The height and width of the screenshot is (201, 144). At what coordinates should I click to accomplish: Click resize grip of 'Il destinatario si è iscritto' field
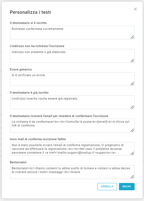click(x=132, y=37)
